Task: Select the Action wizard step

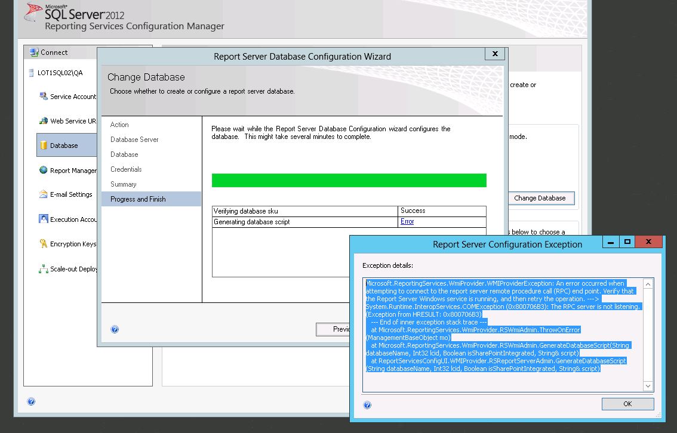Action: click(x=119, y=125)
